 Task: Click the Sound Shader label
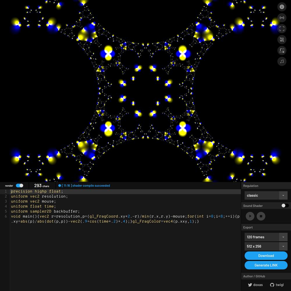pos(253,206)
